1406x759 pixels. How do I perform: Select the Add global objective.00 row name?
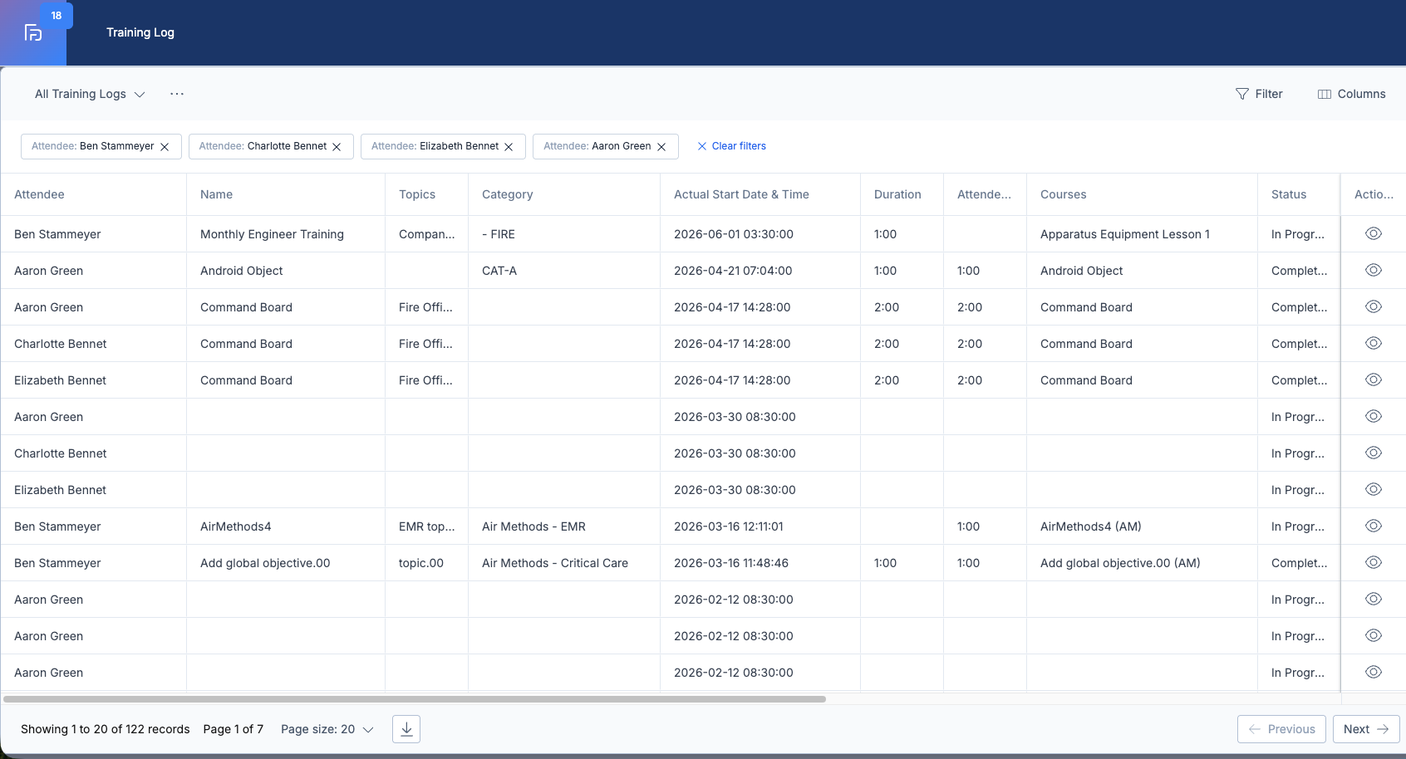[x=265, y=563]
